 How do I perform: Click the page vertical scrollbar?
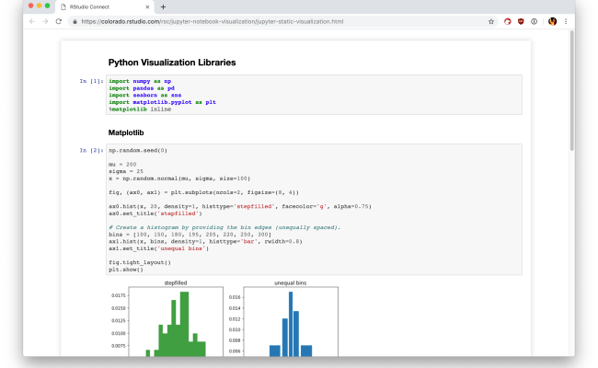pyautogui.click(x=571, y=91)
